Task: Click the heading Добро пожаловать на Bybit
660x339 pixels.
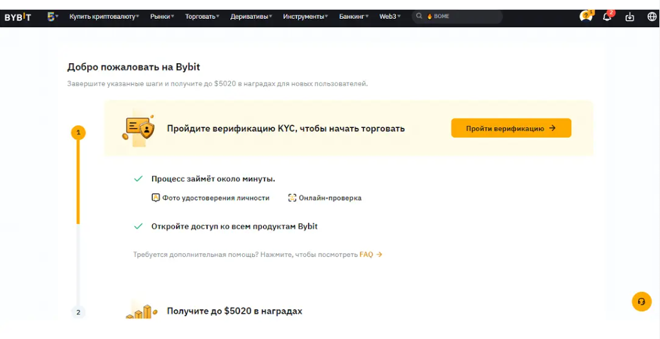Action: [x=133, y=67]
